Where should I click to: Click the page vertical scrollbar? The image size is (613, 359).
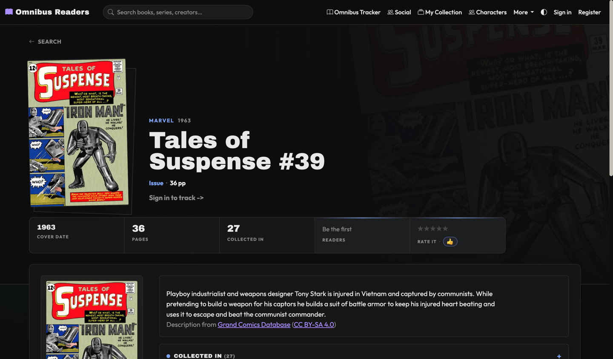point(611,88)
